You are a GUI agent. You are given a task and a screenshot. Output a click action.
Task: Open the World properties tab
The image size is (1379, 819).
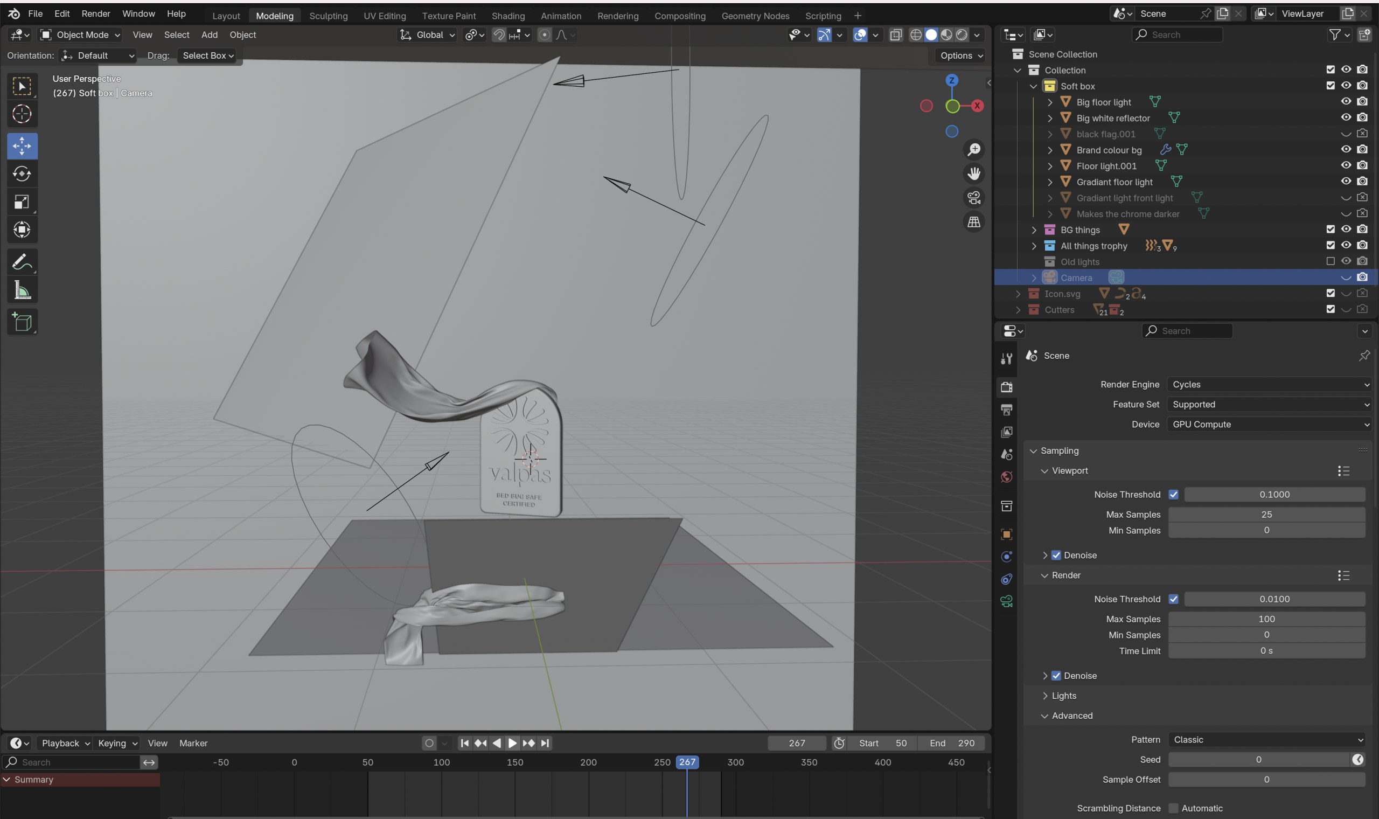point(1007,477)
